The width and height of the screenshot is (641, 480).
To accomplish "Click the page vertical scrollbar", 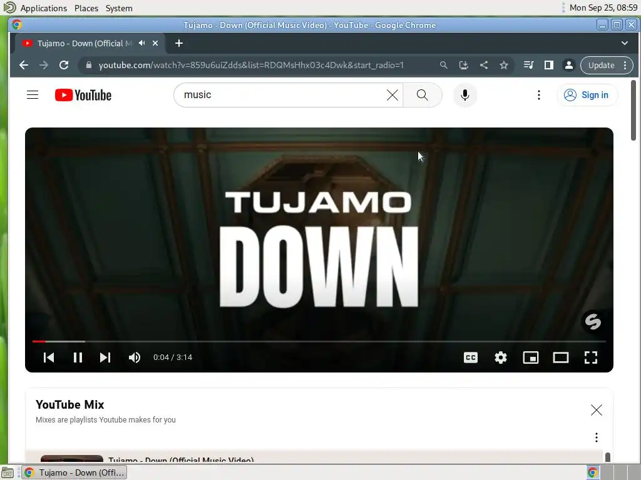I will click(x=633, y=111).
